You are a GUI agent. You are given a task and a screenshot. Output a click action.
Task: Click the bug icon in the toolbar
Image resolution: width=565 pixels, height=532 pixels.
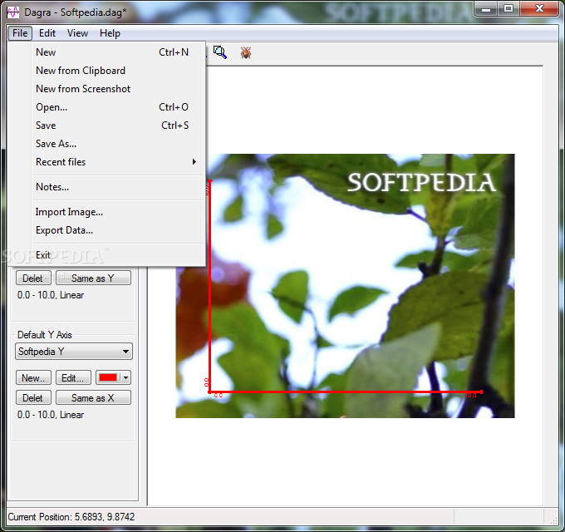(246, 52)
